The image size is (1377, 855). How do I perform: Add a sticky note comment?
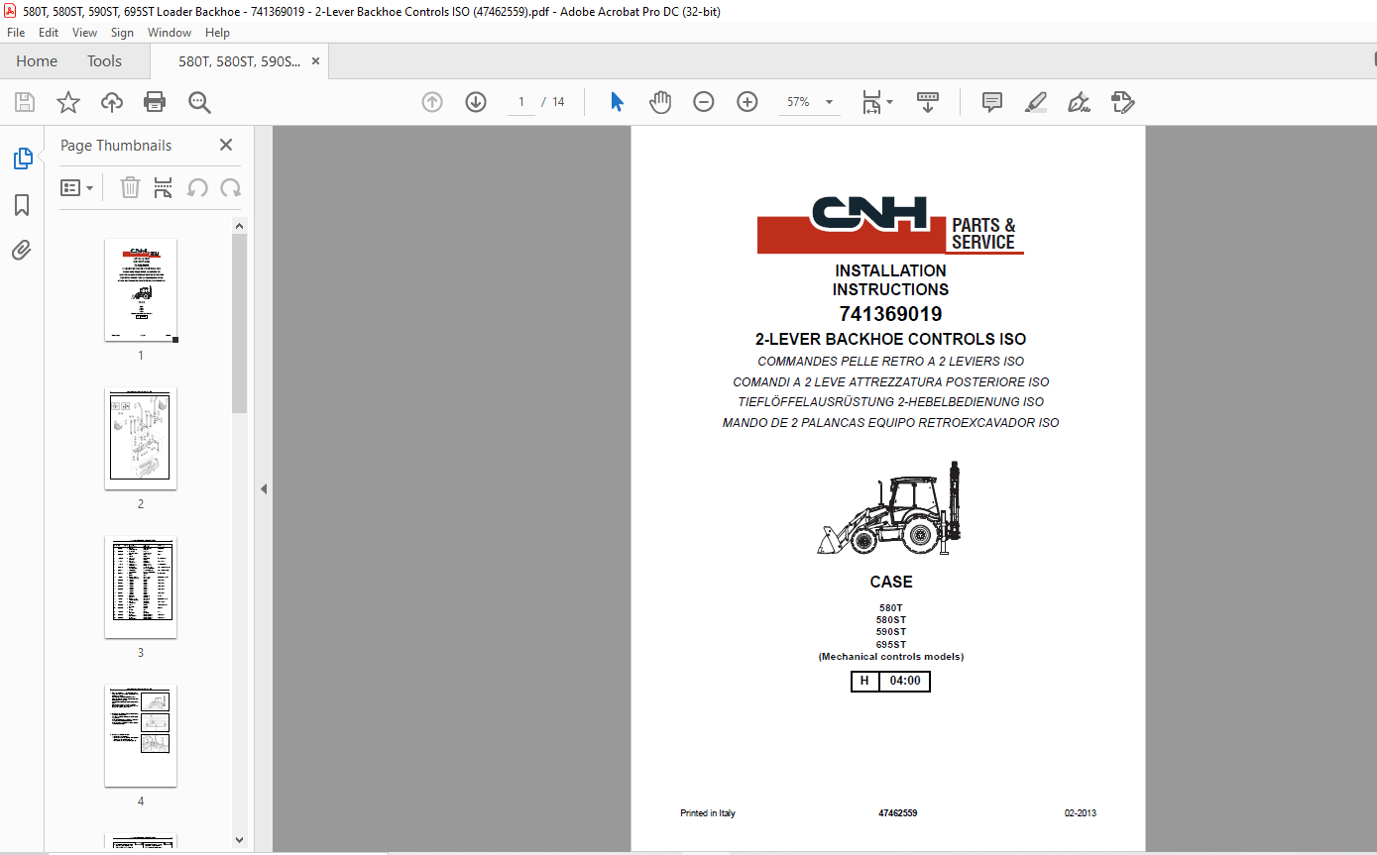(x=991, y=102)
